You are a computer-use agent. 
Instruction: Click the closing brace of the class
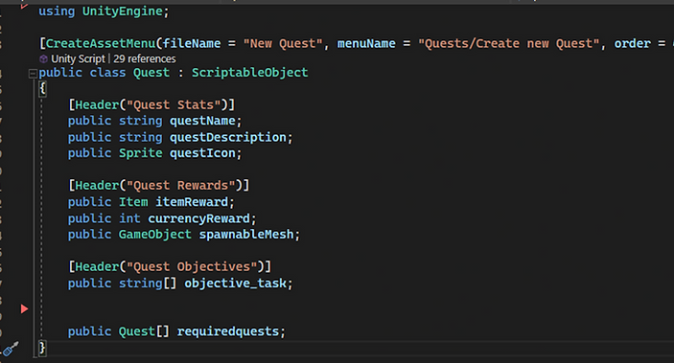click(x=42, y=348)
